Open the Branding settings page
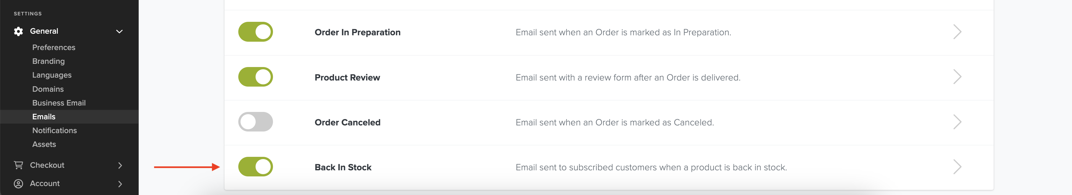This screenshot has height=195, width=1072. (x=48, y=61)
